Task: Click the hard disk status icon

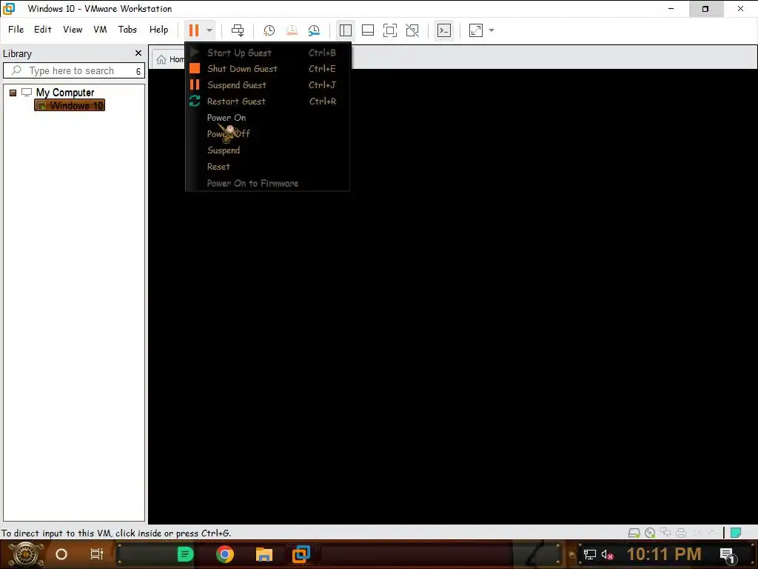Action: click(634, 533)
